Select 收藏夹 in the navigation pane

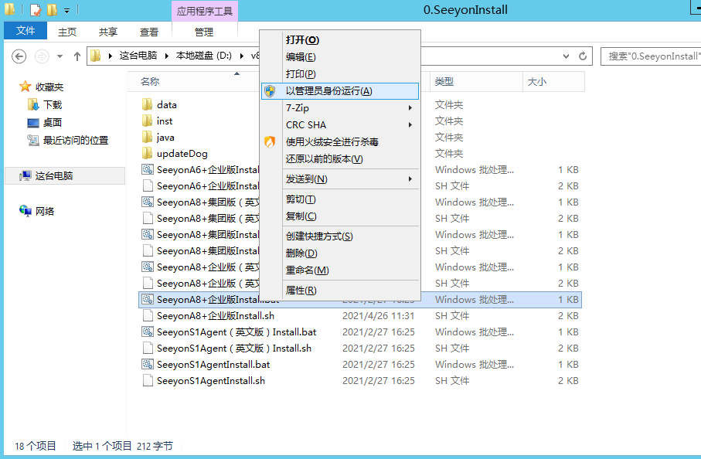tap(49, 87)
